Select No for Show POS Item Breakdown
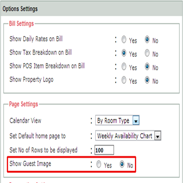The height and width of the screenshot is (183, 183). (x=147, y=66)
